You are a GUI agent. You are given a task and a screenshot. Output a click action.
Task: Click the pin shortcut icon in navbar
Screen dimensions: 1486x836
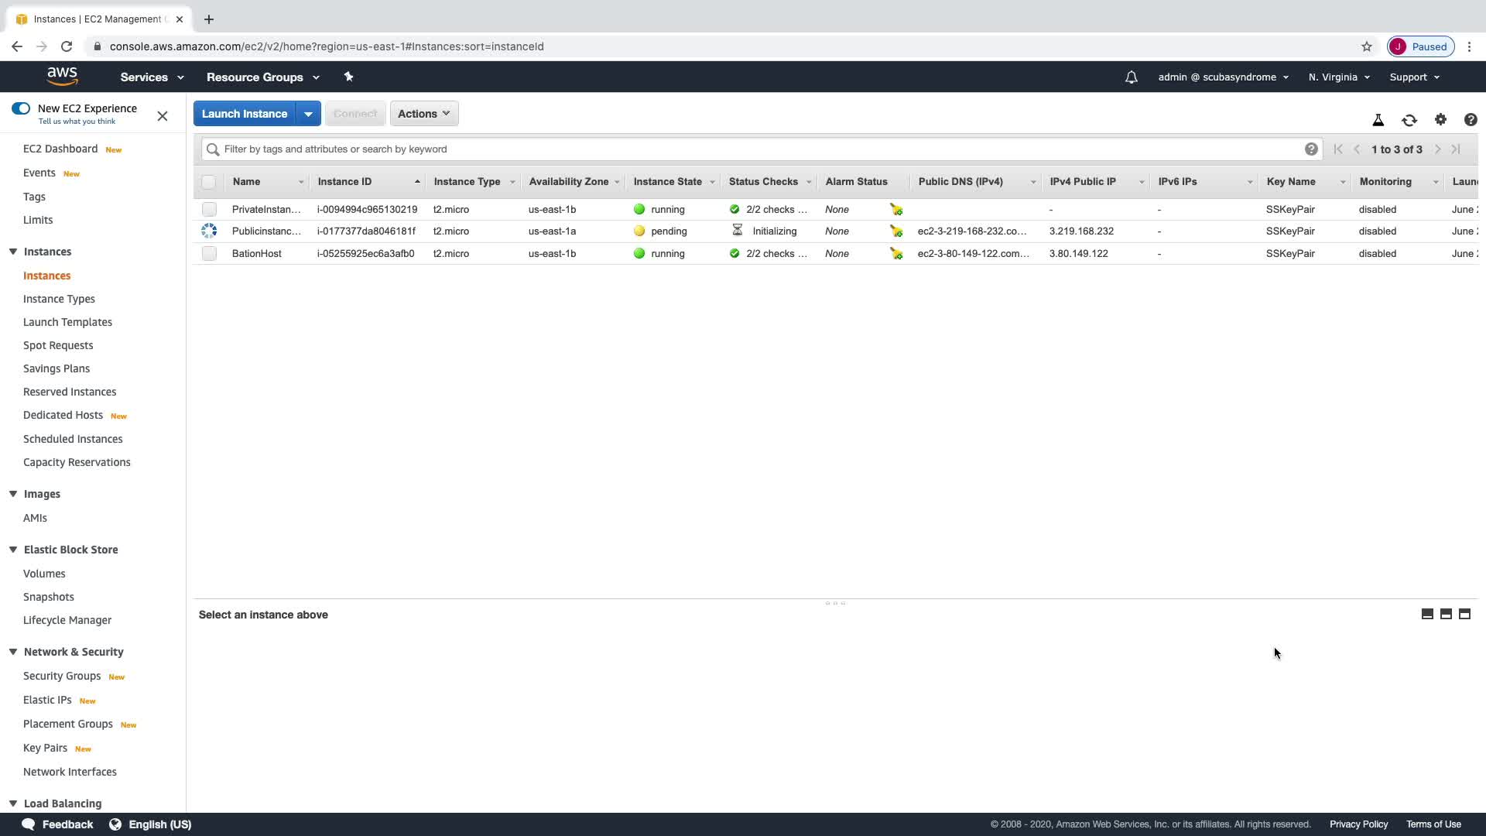click(x=348, y=77)
